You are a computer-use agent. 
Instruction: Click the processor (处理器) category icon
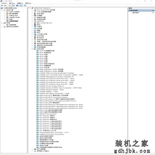[35, 15]
